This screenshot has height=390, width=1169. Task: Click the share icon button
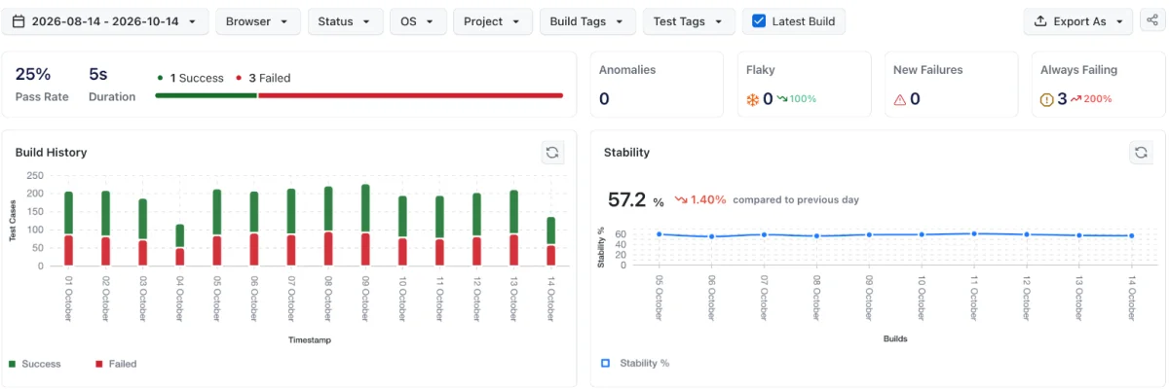pyautogui.click(x=1151, y=20)
